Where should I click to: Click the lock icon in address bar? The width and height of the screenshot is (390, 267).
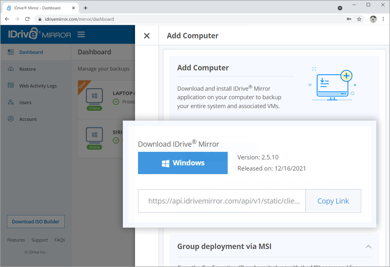coord(40,19)
